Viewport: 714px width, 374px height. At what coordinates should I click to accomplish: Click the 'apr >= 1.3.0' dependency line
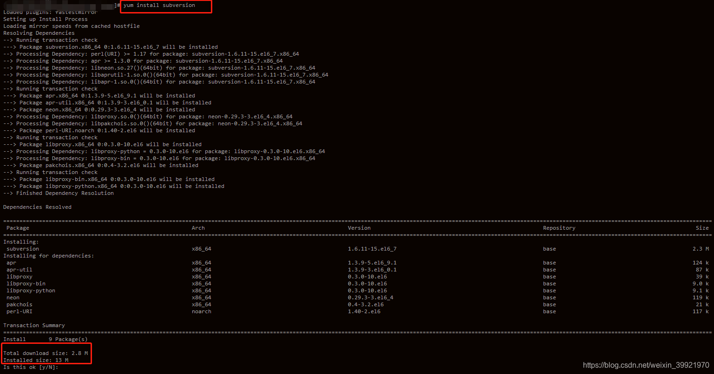coord(143,61)
